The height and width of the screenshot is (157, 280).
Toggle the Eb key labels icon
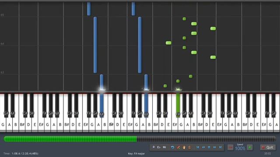(x=158, y=147)
